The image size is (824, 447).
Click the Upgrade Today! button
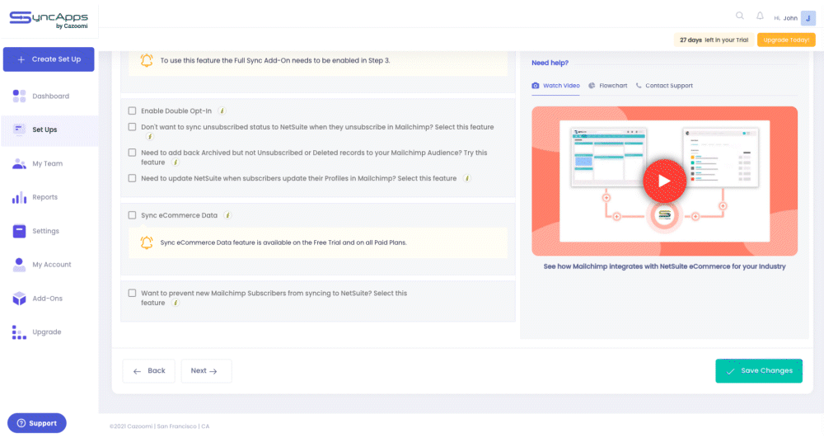click(786, 40)
